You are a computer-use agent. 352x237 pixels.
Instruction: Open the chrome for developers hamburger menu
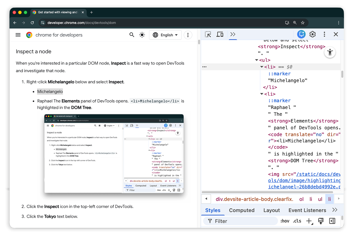(18, 35)
